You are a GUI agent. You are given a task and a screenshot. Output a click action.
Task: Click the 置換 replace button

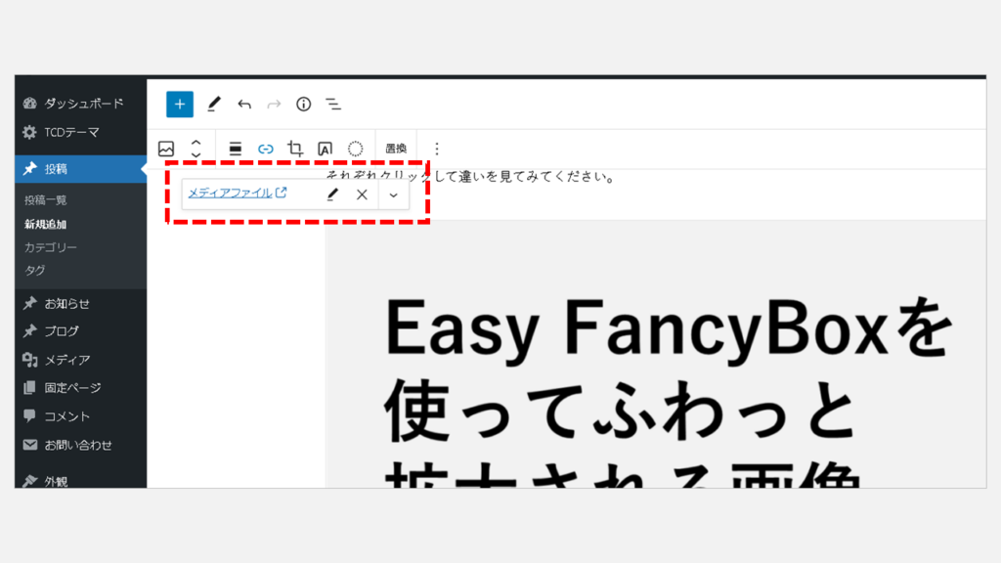point(396,149)
